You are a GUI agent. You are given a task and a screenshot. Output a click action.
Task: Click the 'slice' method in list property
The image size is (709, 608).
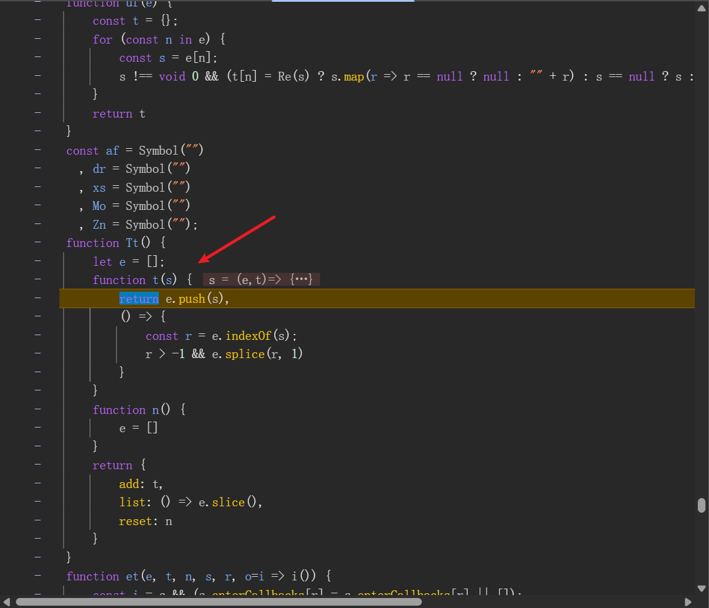pos(228,502)
